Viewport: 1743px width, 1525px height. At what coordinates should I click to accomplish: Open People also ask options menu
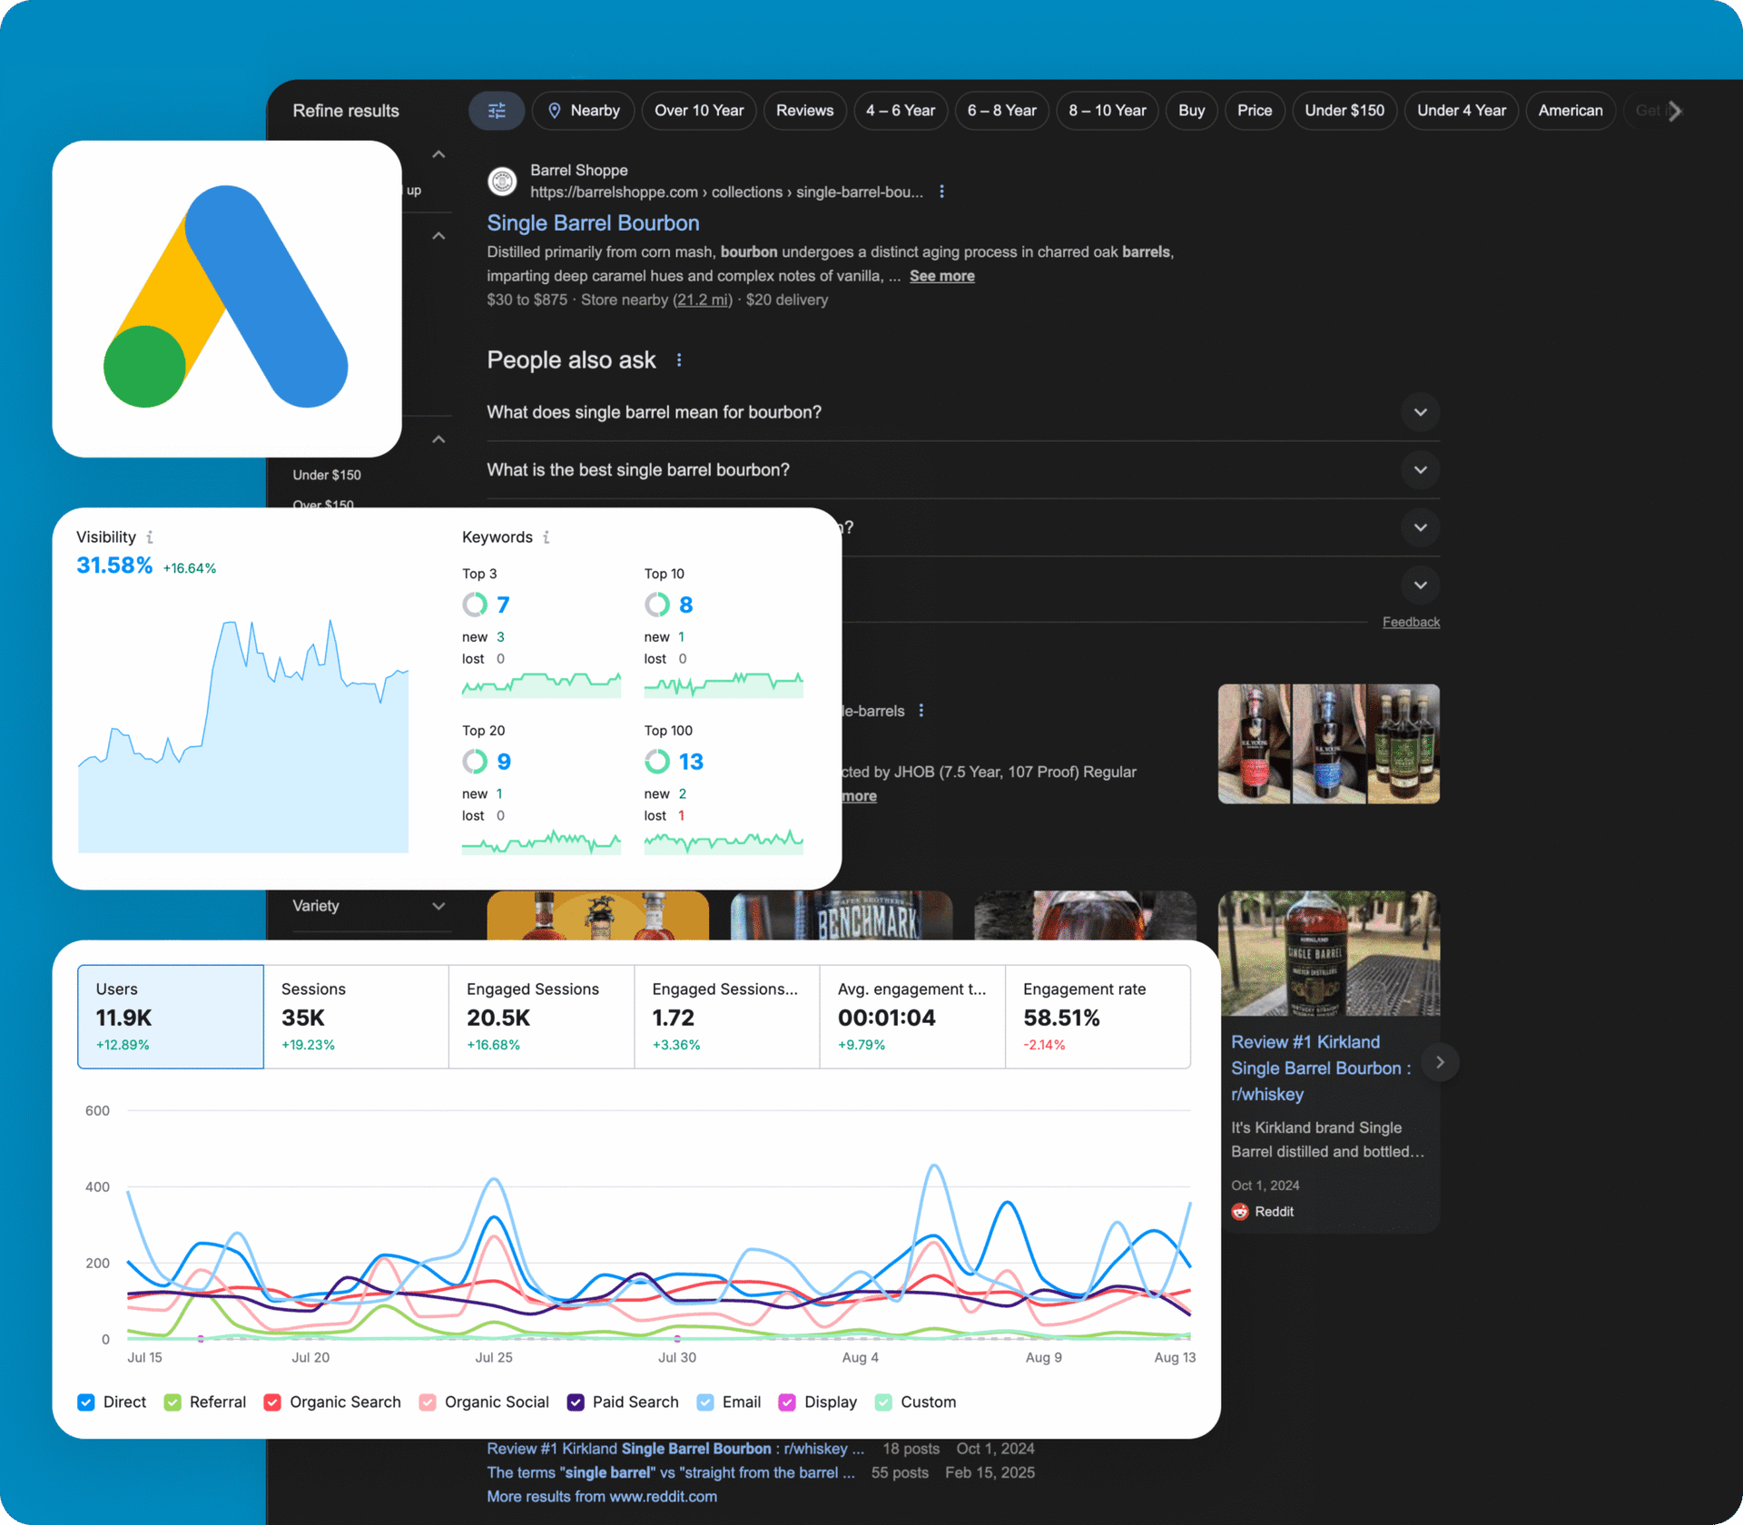pyautogui.click(x=679, y=360)
